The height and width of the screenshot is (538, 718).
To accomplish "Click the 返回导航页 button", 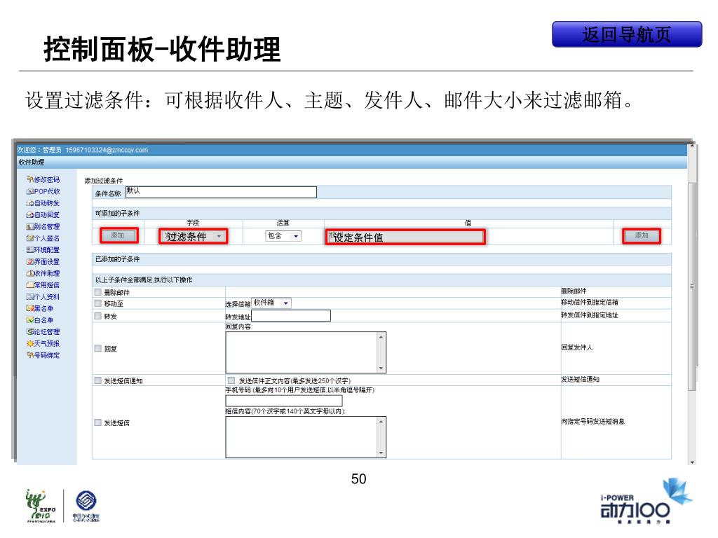I will [626, 34].
